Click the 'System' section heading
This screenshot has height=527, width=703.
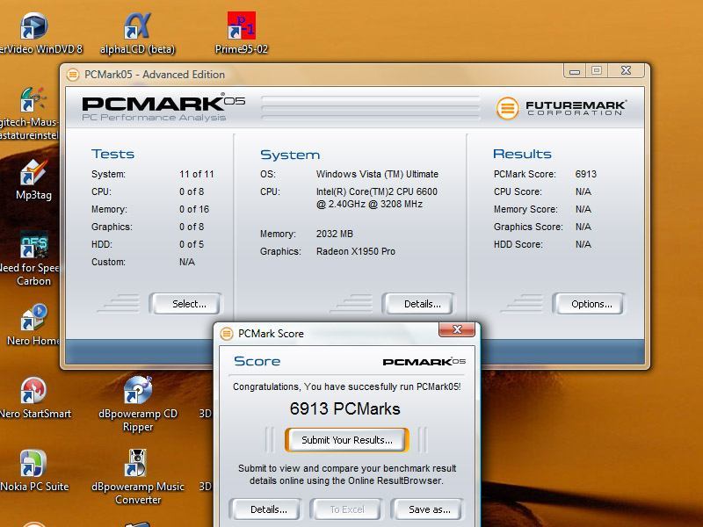click(290, 155)
